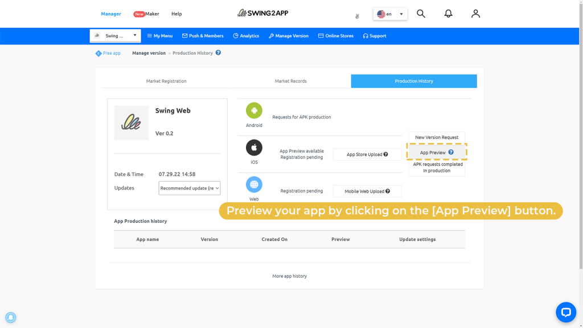Click help icon on App Store Upload
This screenshot has width=583, height=328.
pyautogui.click(x=385, y=154)
